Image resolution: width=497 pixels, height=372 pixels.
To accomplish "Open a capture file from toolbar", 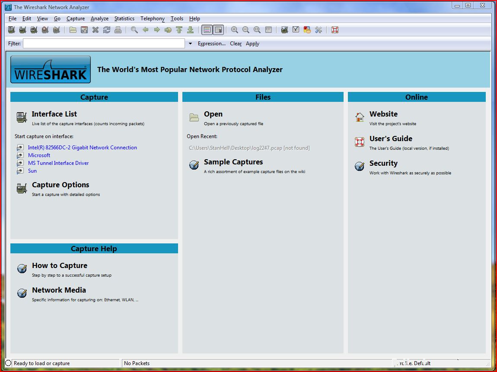I will point(73,30).
